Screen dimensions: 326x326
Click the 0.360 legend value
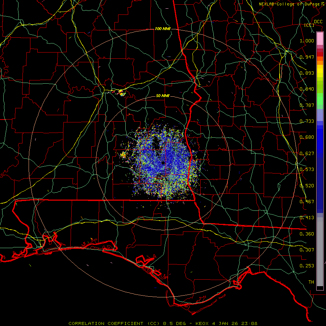[307, 234]
